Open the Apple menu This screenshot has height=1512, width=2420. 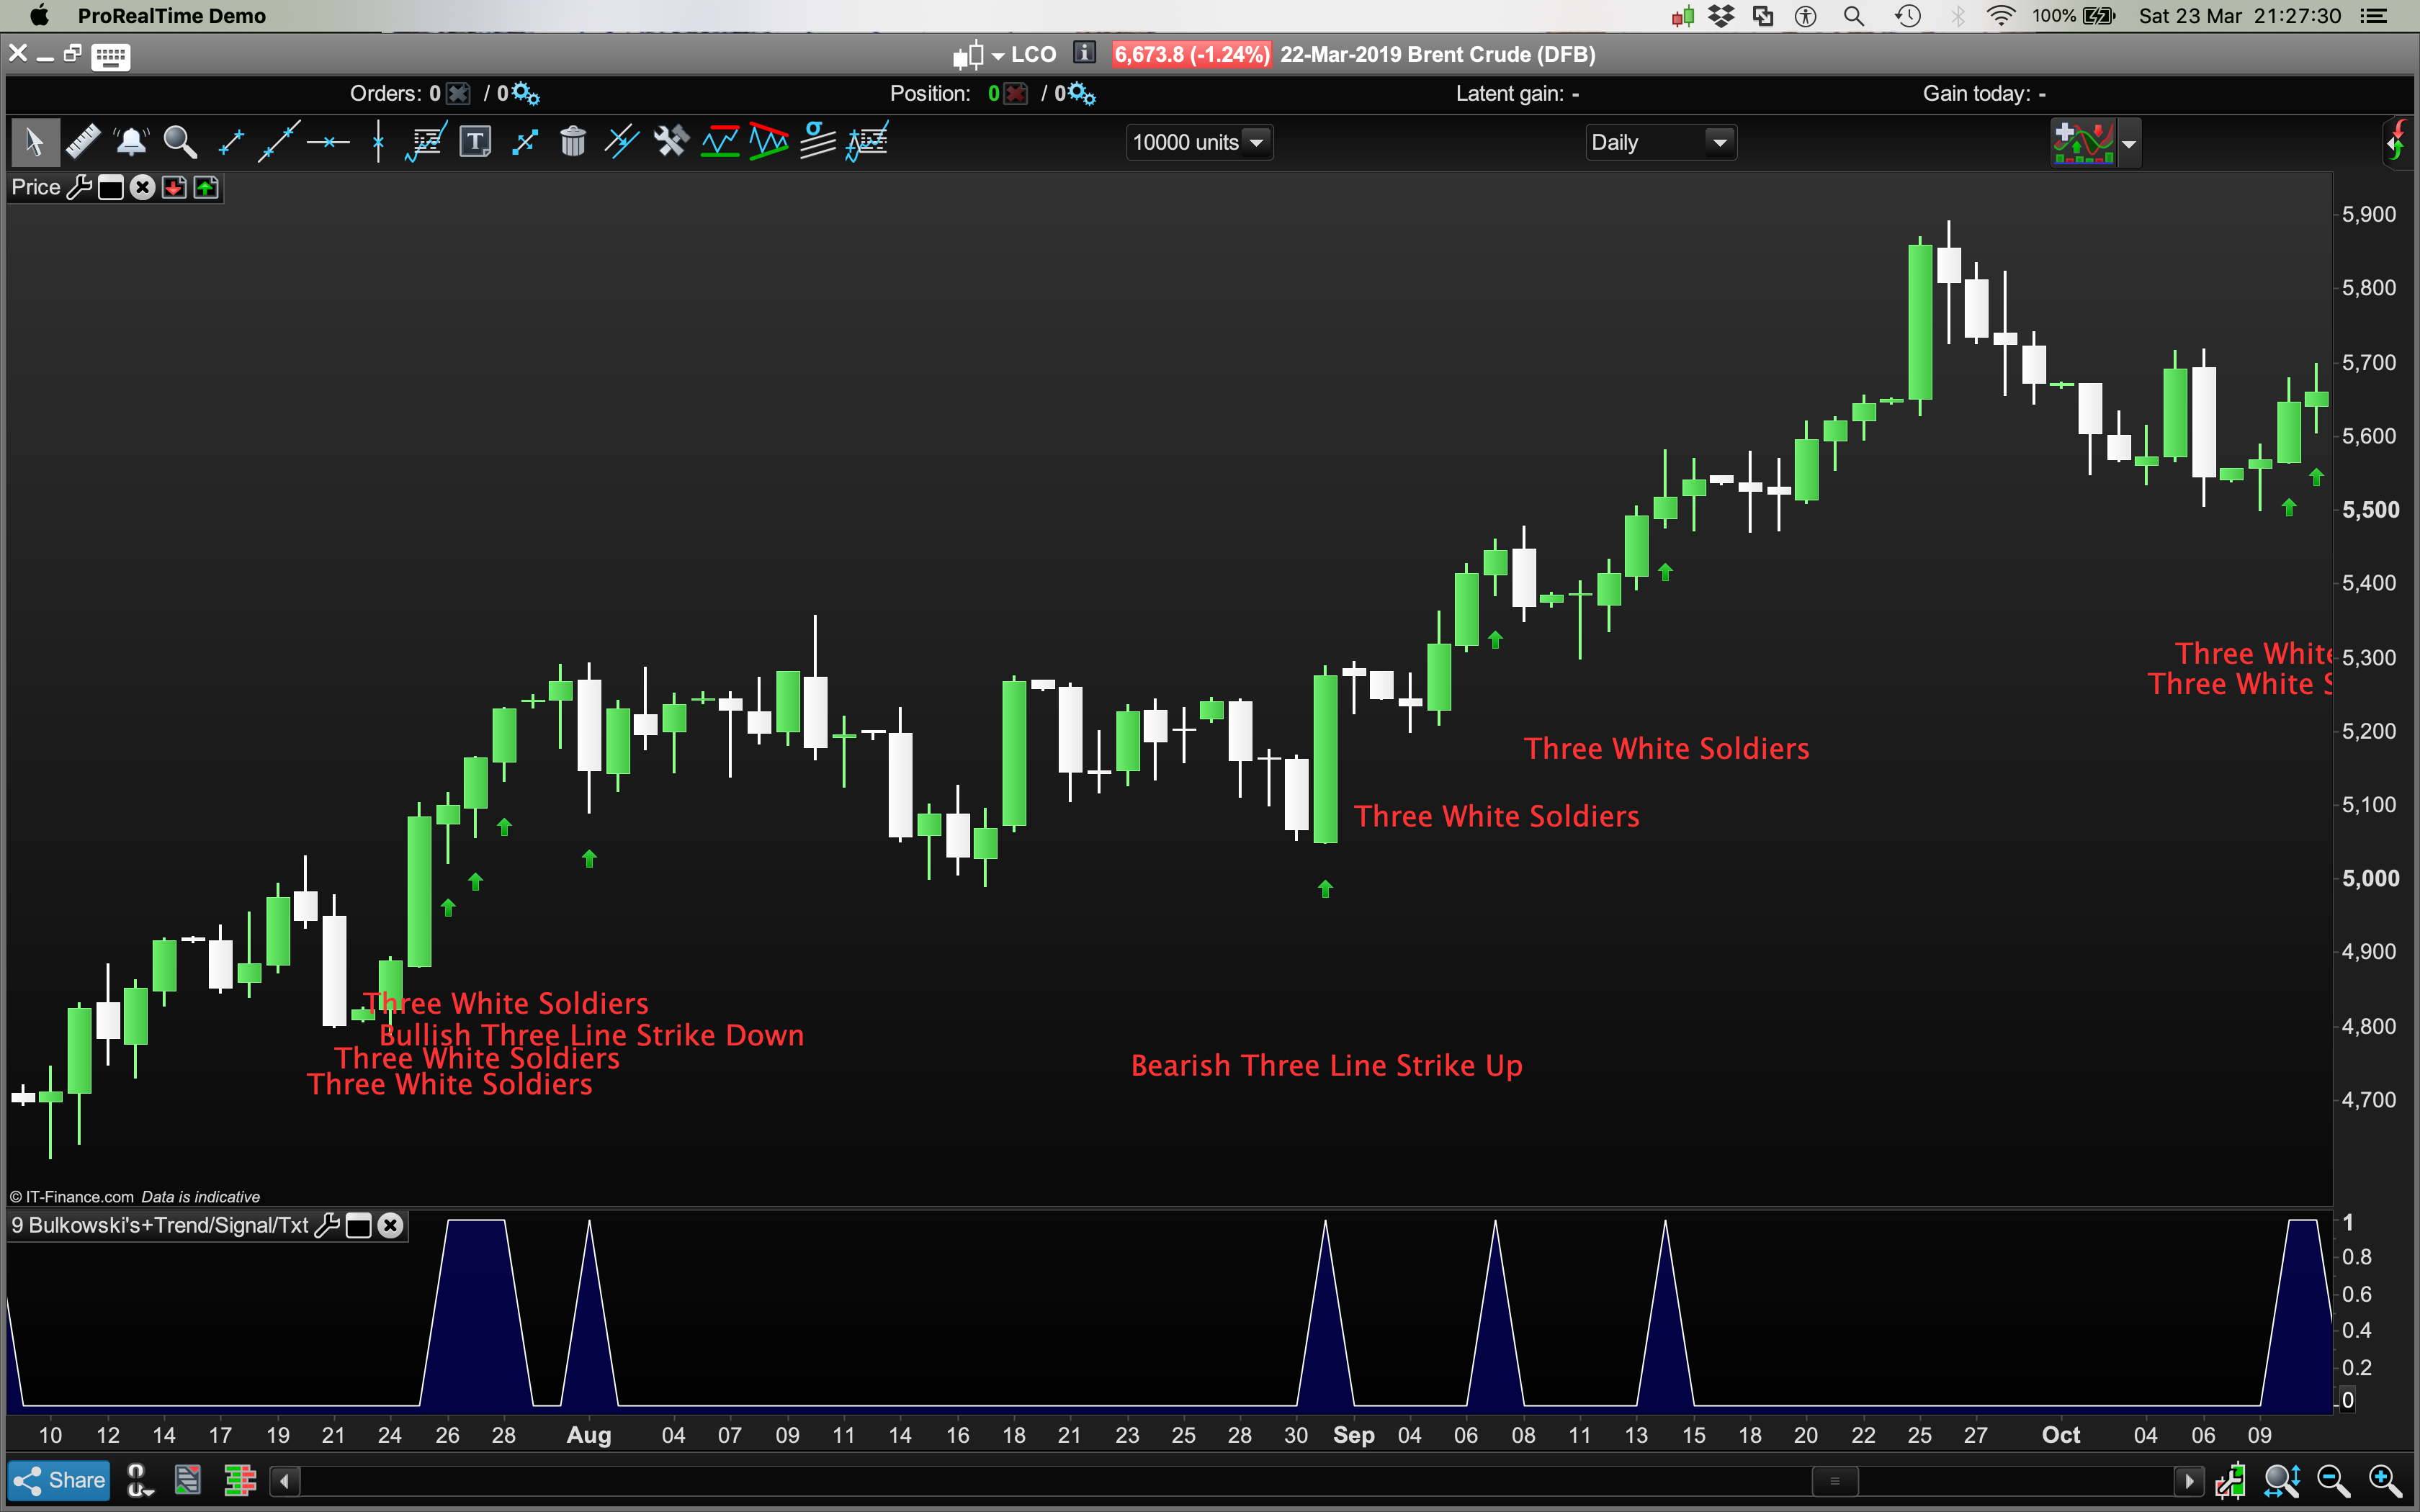click(38, 15)
